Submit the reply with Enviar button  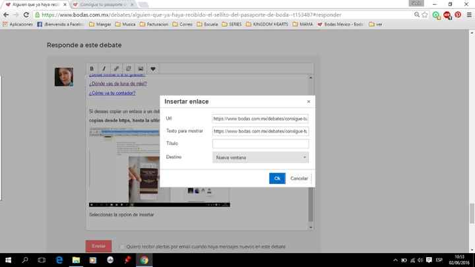point(98,246)
